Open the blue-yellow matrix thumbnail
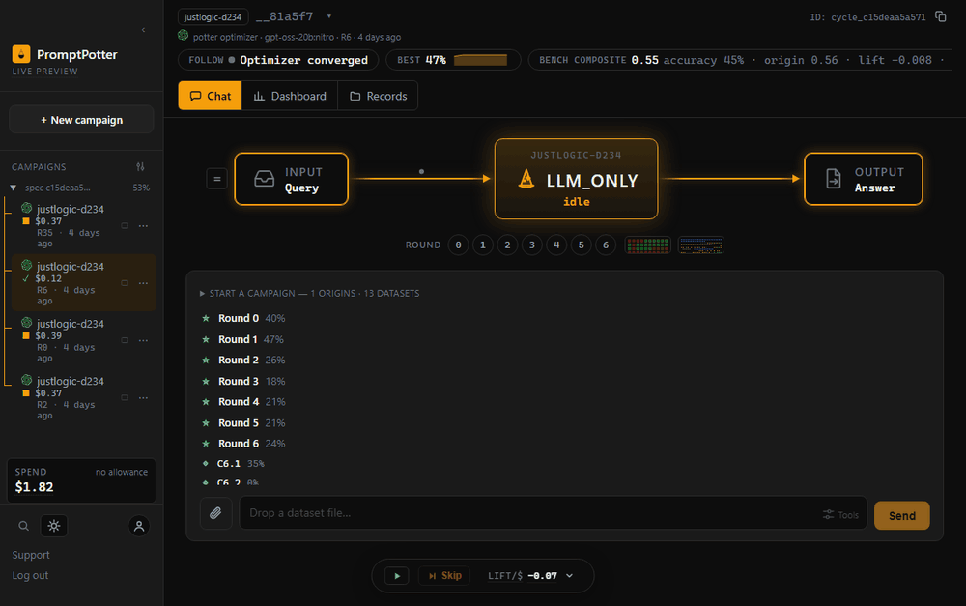 point(701,245)
